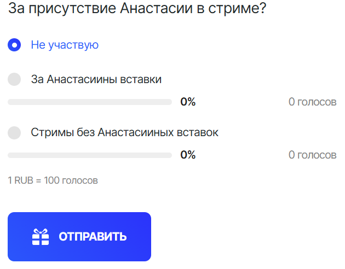This screenshot has height=269, width=345.
Task: Click progress bar under За Анастасиины вставки
Action: click(90, 102)
